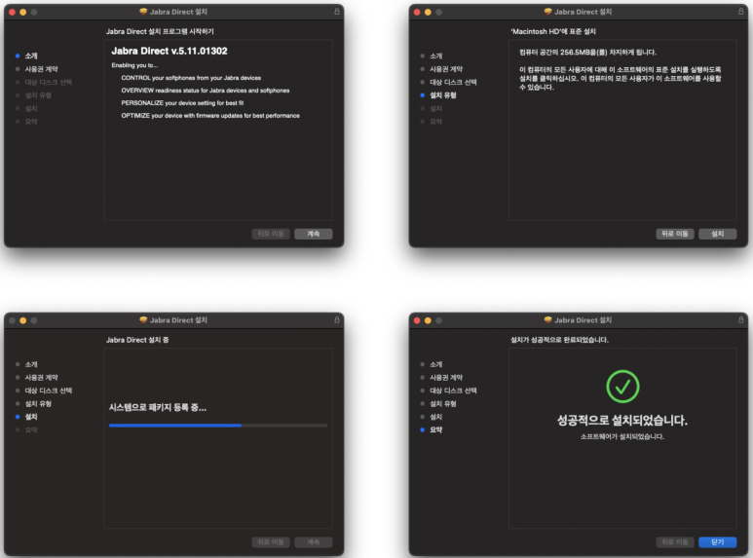The image size is (753, 558).
Task: Select 사용권 계약 in installation-complete window sidebar
Action: tap(446, 378)
